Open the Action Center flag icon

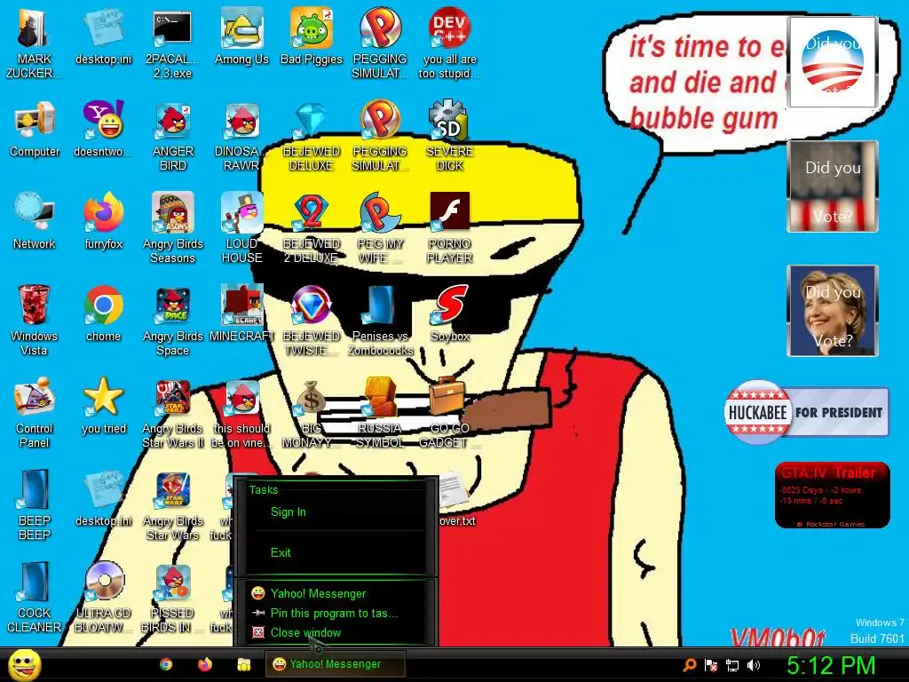pos(711,665)
